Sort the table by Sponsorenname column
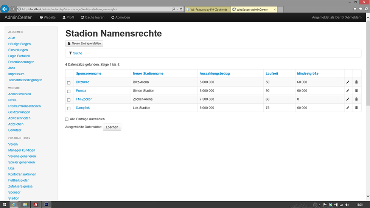 tap(89, 73)
